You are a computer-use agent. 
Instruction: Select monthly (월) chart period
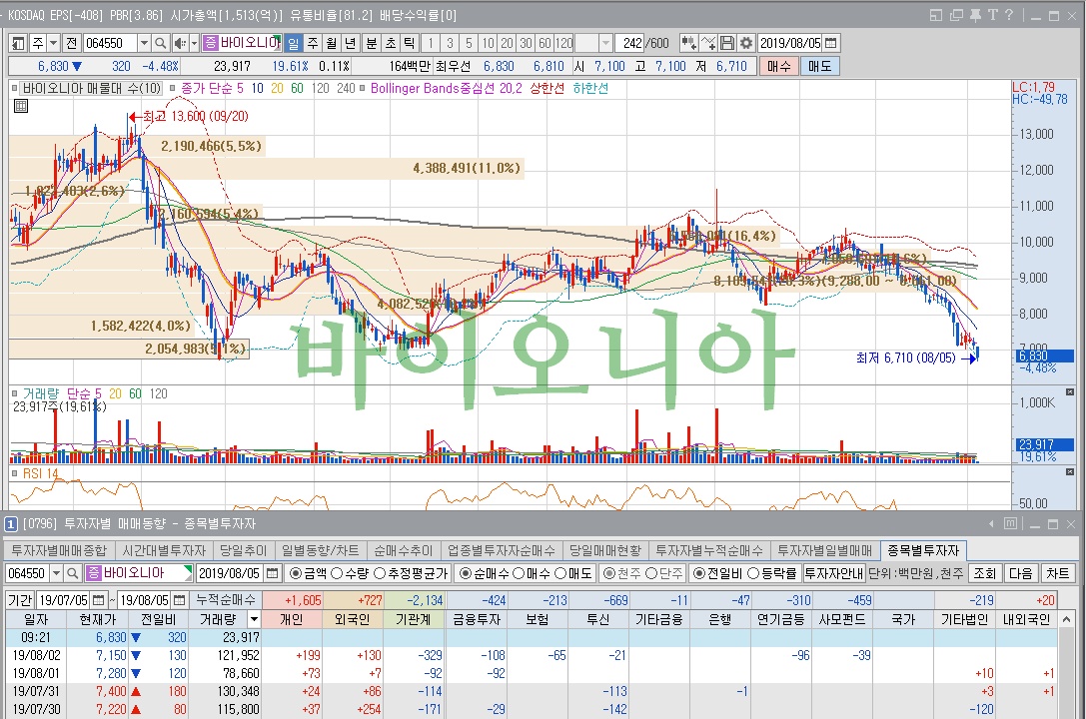(332, 43)
